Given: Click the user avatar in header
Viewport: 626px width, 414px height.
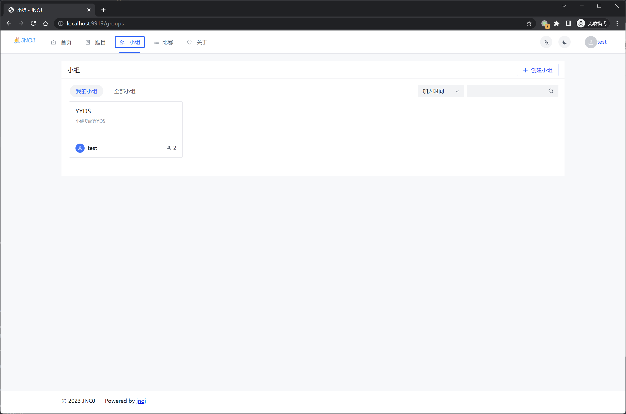Looking at the screenshot, I should (x=591, y=42).
